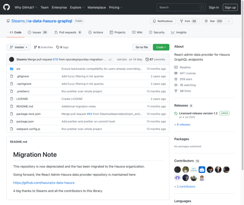Open the 8 branches link icon
Viewport: 244px width, 205px height.
[35, 47]
